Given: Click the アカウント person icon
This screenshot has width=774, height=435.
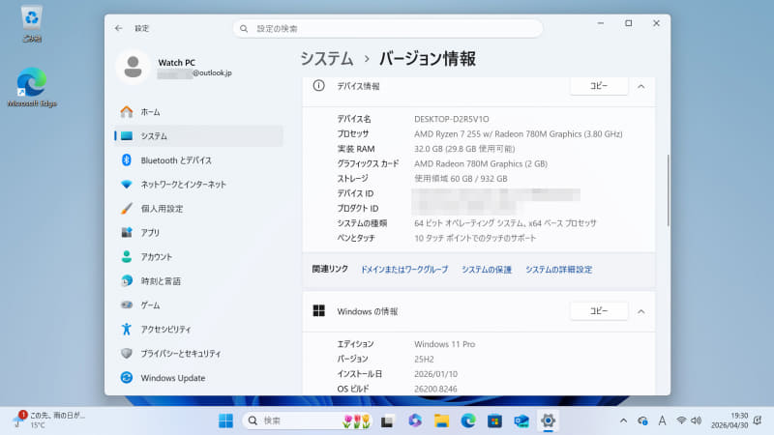Looking at the screenshot, I should coord(127,256).
